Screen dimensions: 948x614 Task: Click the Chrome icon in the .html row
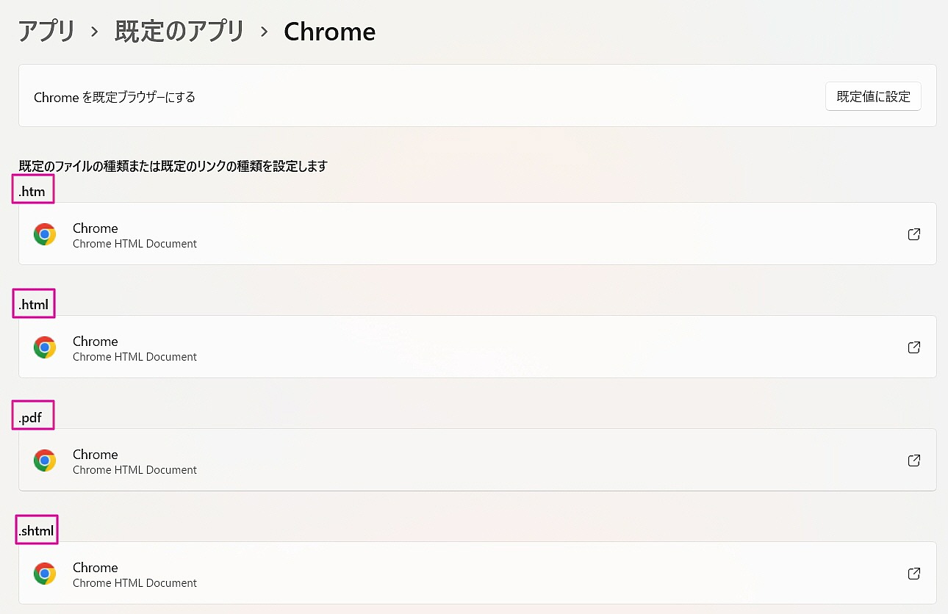pos(45,347)
